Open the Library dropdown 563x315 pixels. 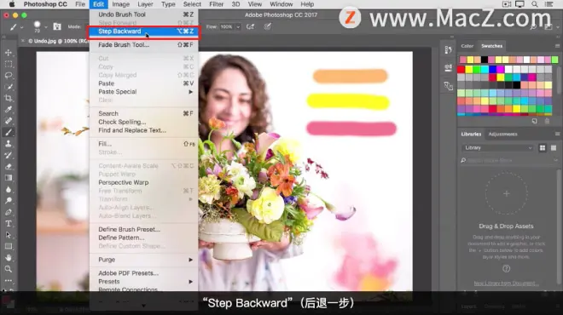pos(497,147)
